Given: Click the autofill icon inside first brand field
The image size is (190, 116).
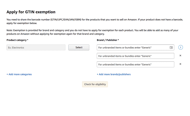Looking at the screenshot, I should (171, 47).
